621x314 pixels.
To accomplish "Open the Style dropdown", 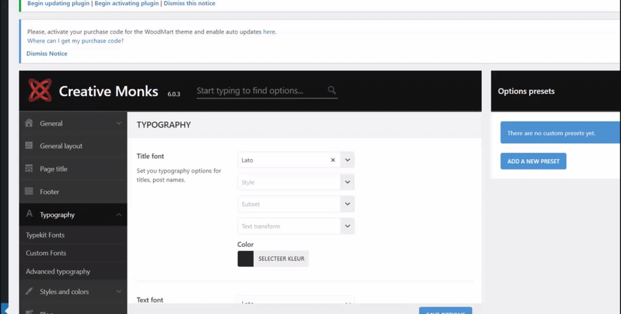I will (x=296, y=182).
